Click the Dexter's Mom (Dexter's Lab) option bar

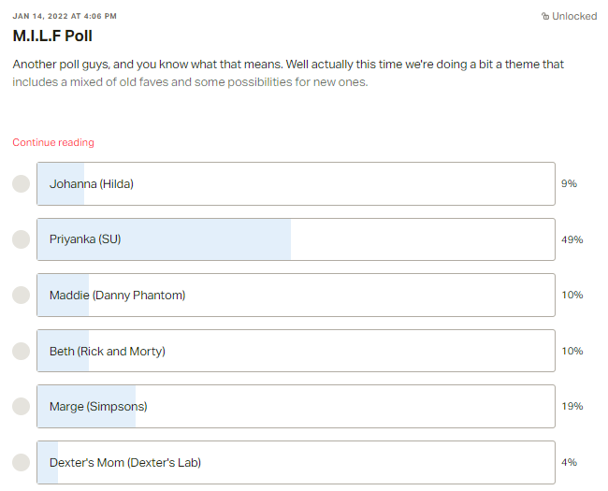point(296,462)
